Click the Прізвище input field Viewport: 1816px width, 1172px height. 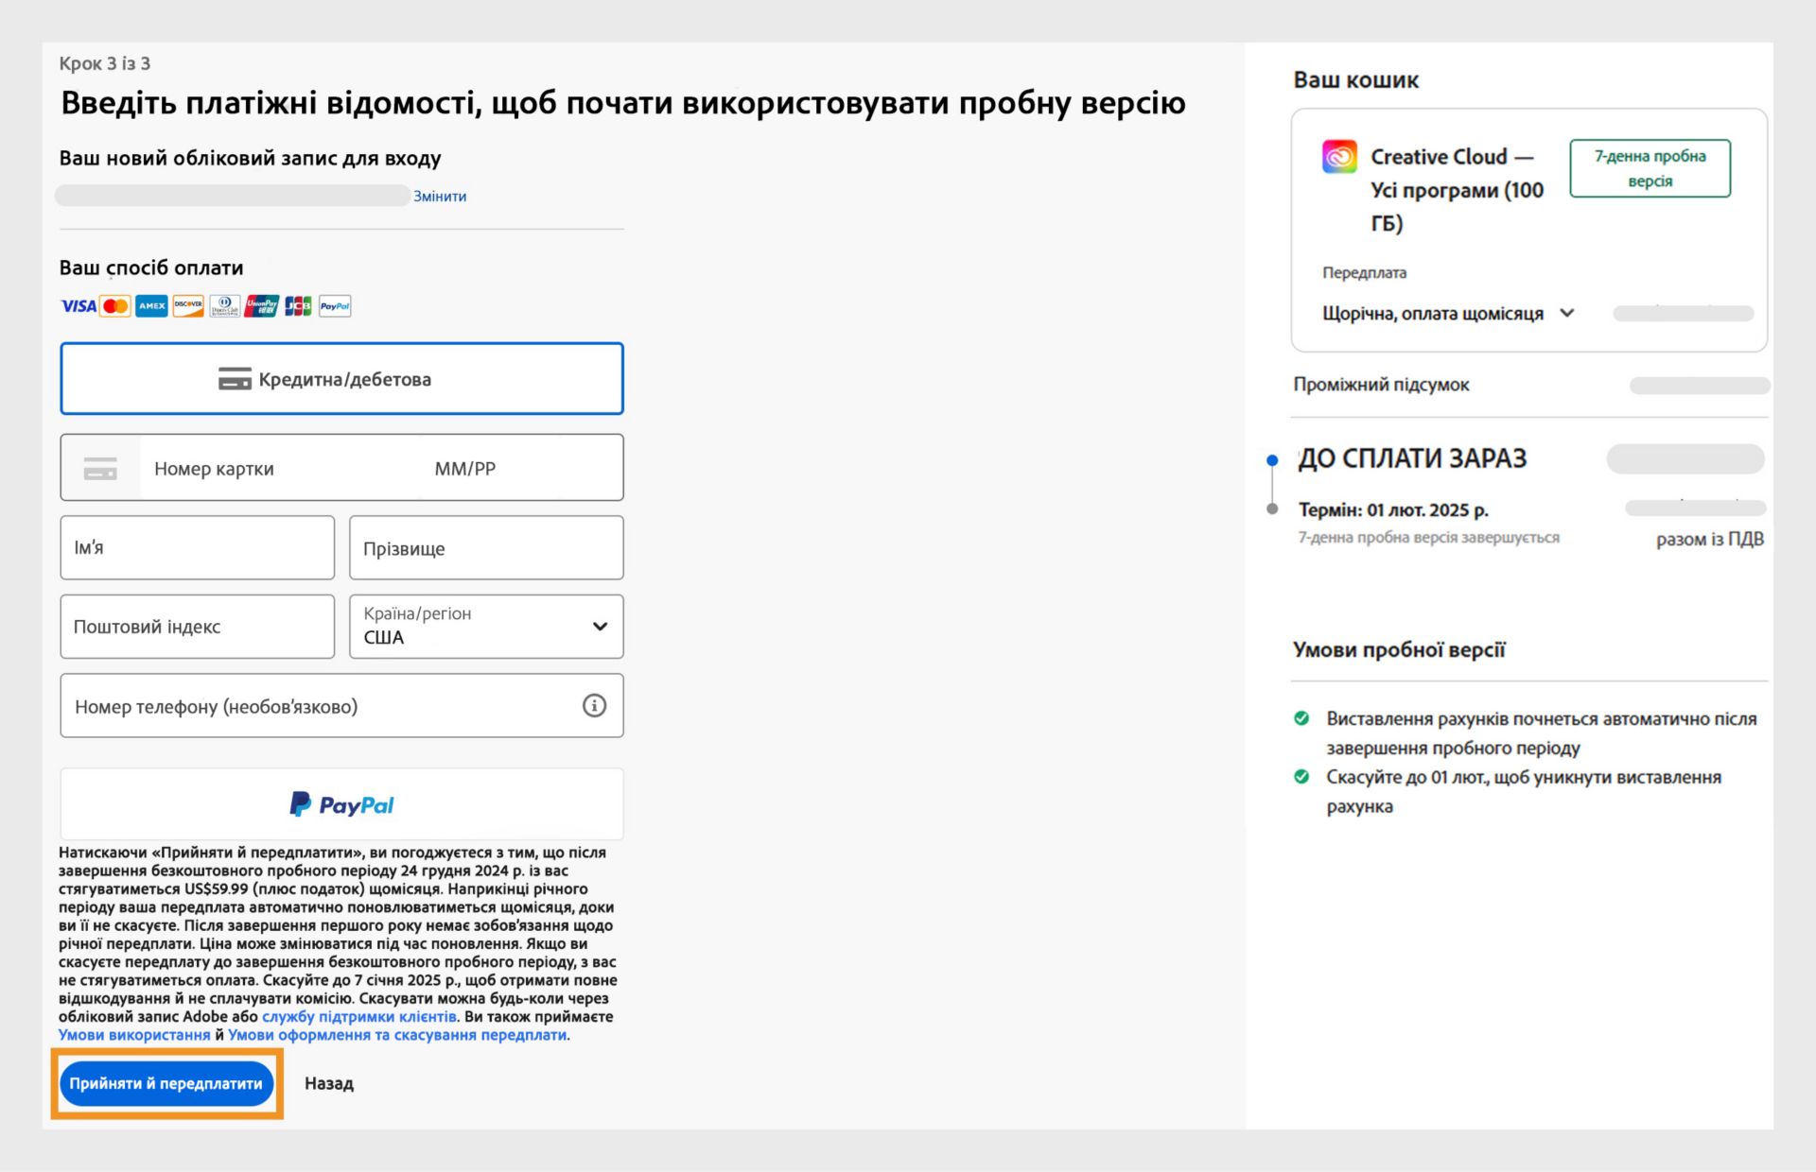pyautogui.click(x=486, y=547)
